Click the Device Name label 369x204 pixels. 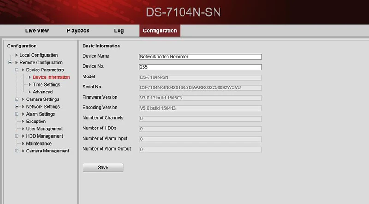[x=96, y=56]
